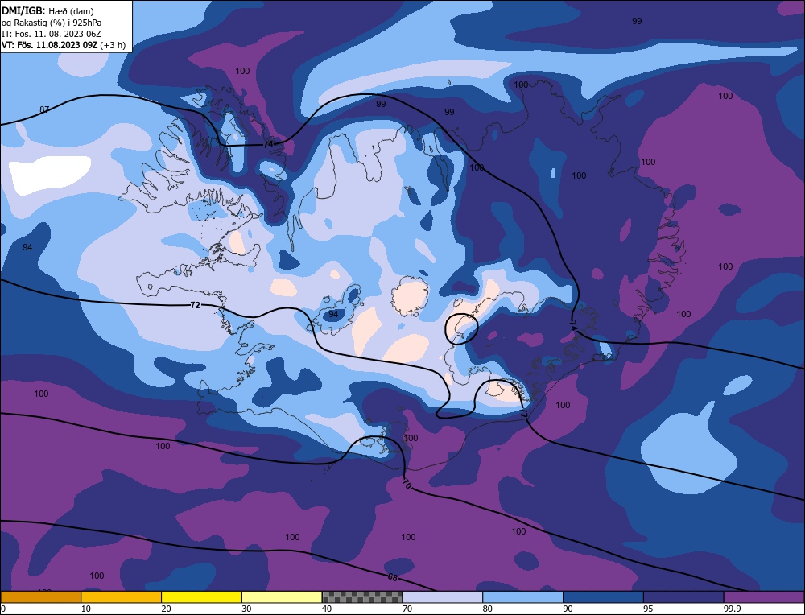805x615 pixels.
Task: Click the '94' value inside the central blue patch
Action: click(x=333, y=314)
